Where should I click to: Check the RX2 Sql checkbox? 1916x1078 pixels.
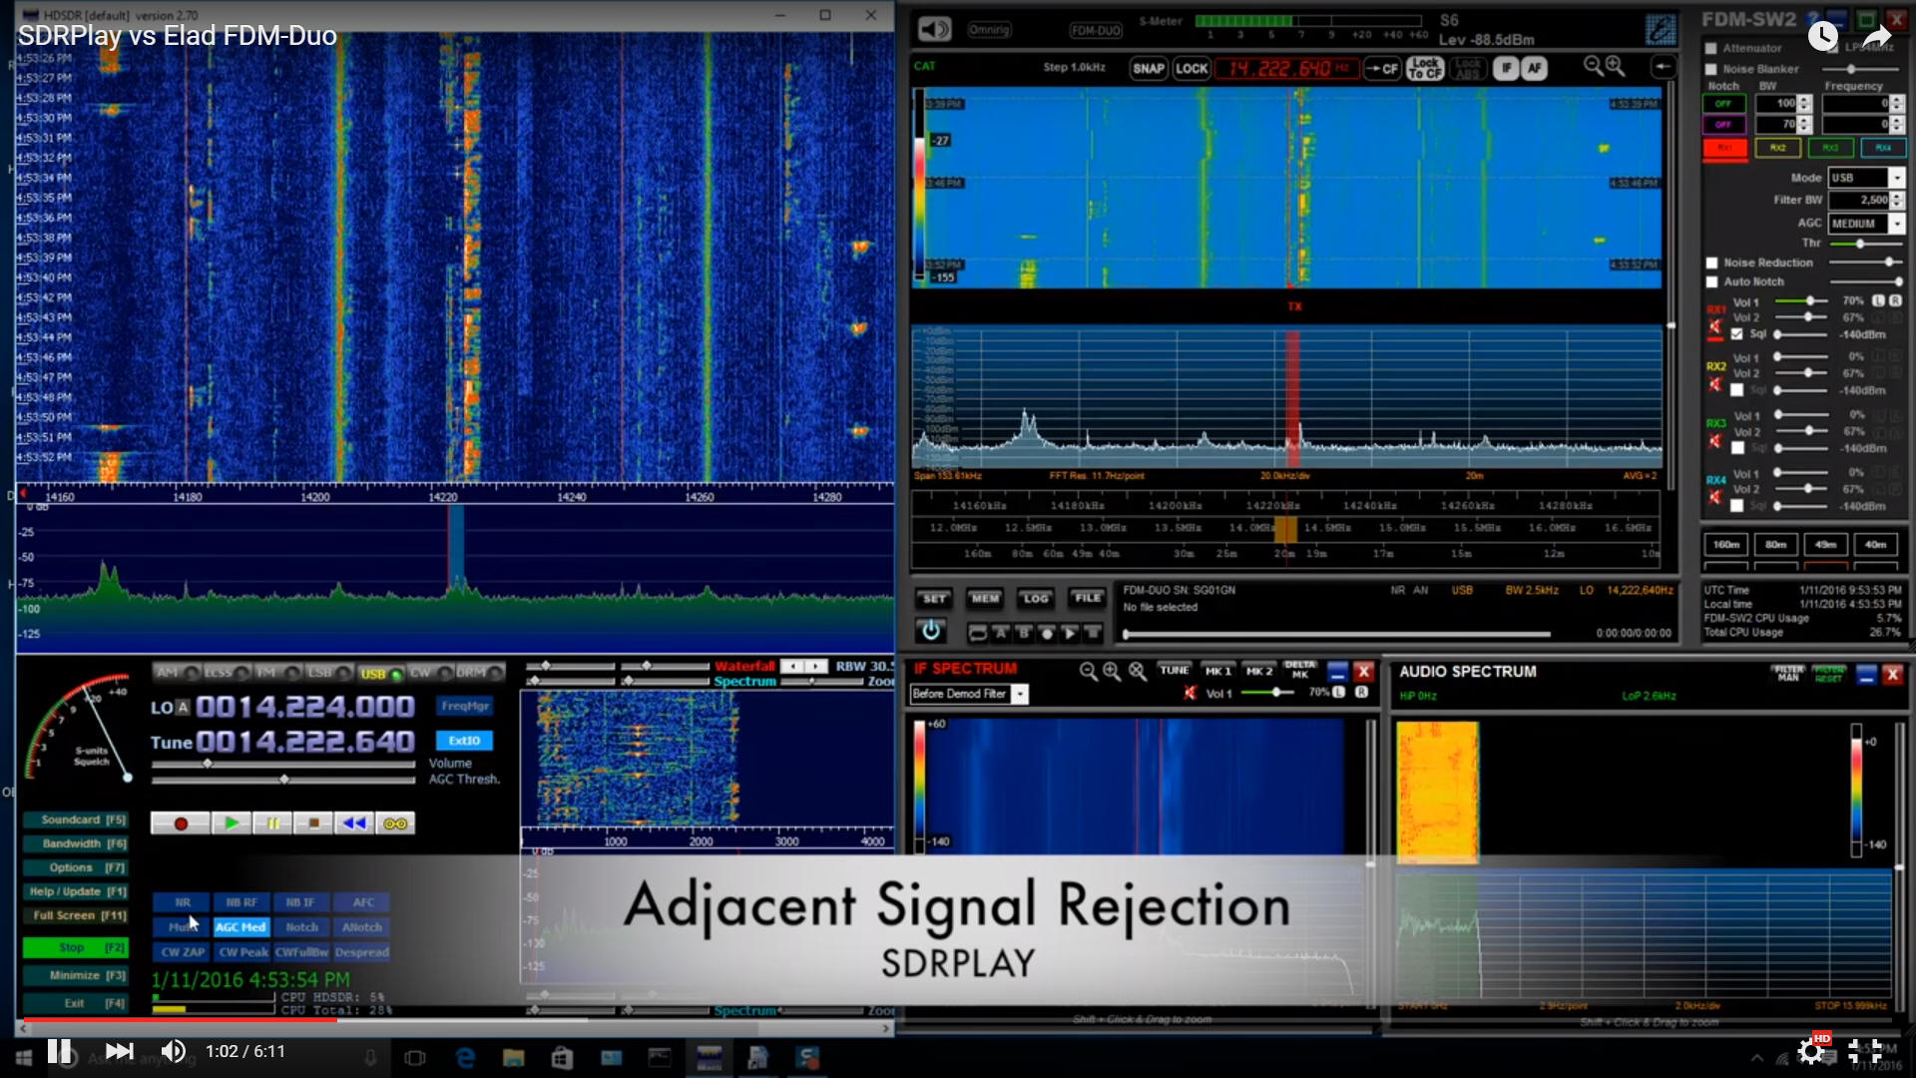pos(1737,390)
